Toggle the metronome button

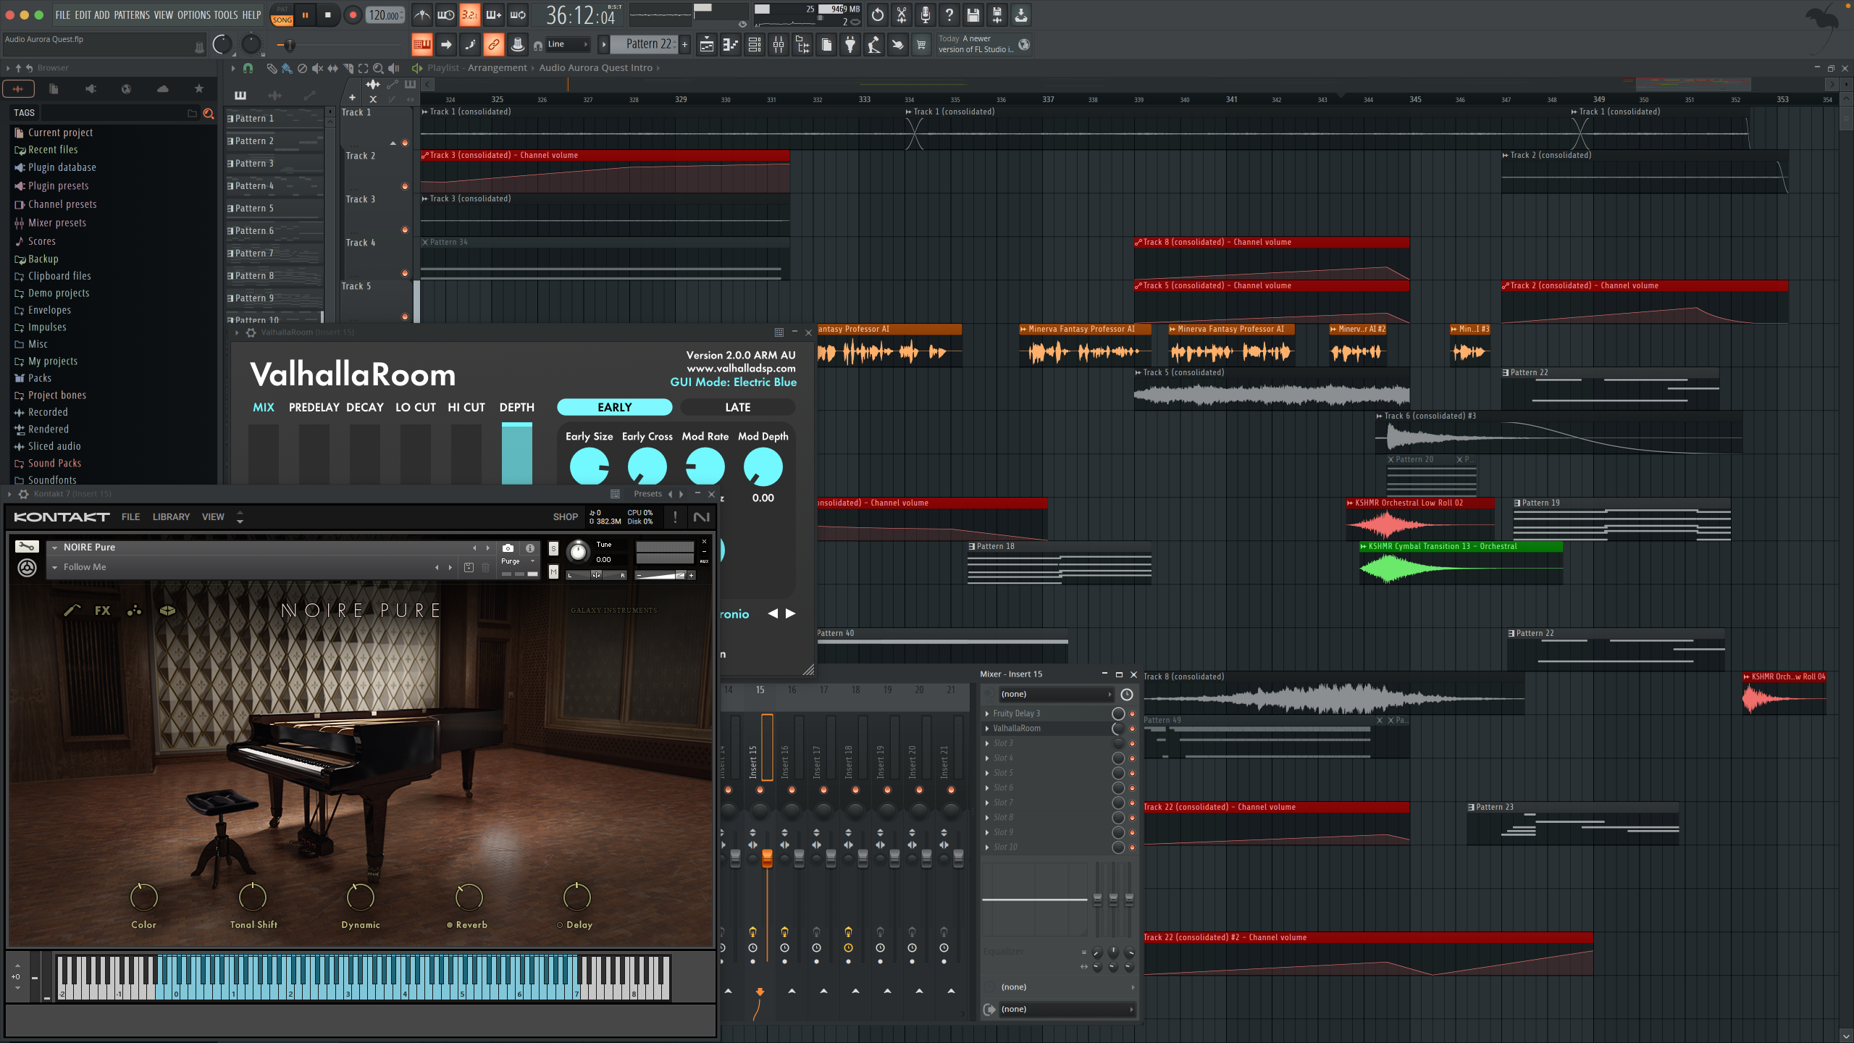tap(421, 14)
